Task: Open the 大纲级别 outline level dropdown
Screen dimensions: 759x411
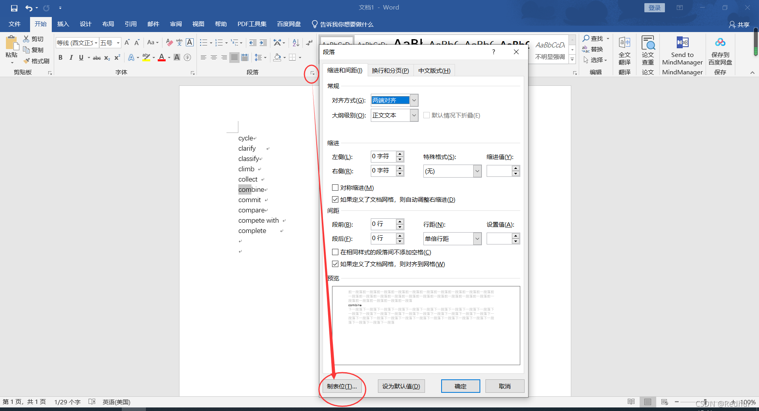Action: coord(414,116)
